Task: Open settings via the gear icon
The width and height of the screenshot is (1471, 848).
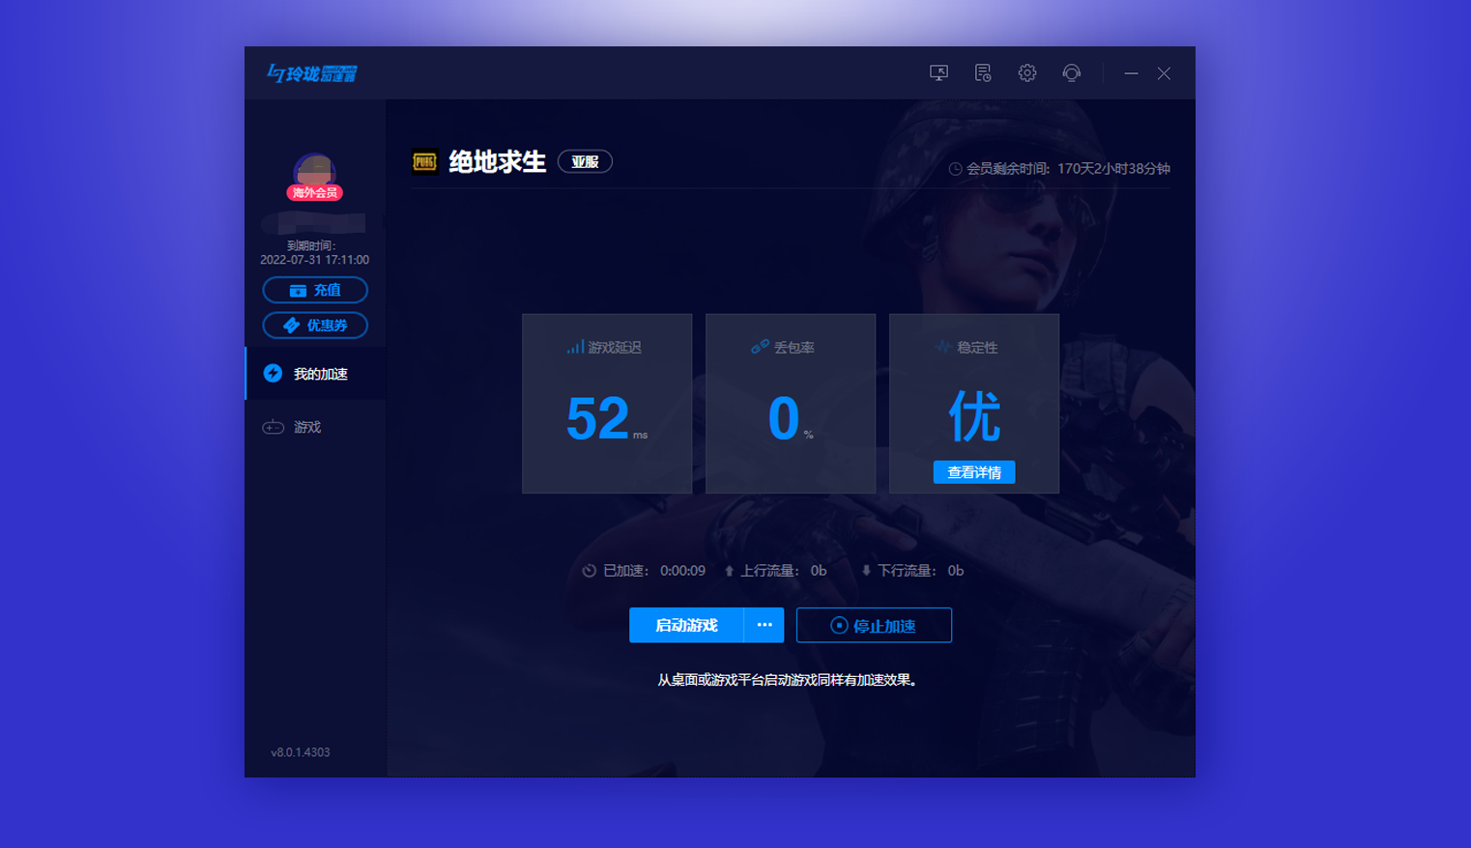Action: click(x=1027, y=73)
